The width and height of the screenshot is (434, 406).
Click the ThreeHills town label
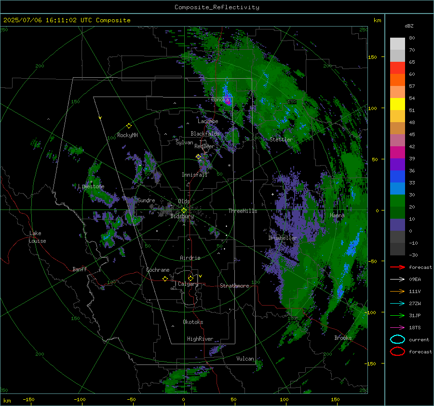point(243,211)
